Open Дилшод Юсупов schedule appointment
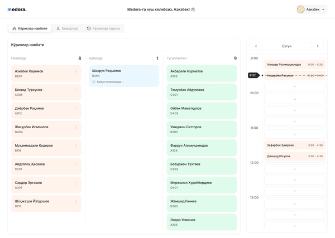 [x=295, y=156]
